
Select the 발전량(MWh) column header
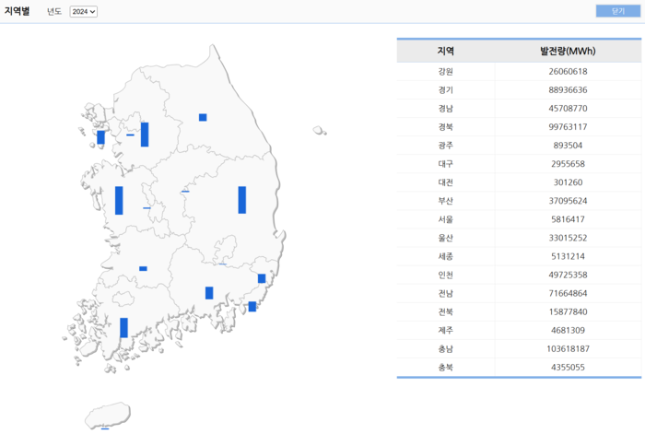[x=568, y=51]
